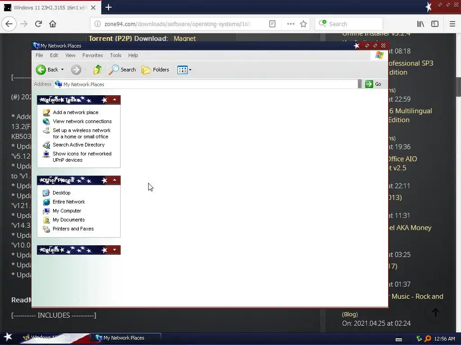The image size is (461, 345).
Task: Open My Documents in Other Places
Action: point(68,220)
